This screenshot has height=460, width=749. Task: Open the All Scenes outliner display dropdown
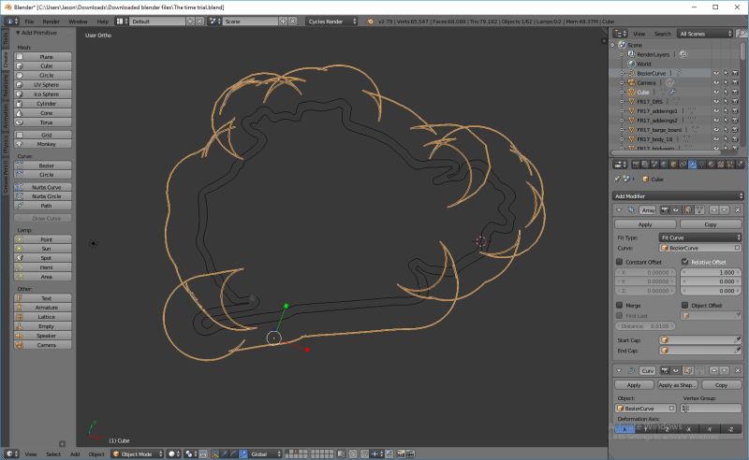[706, 34]
